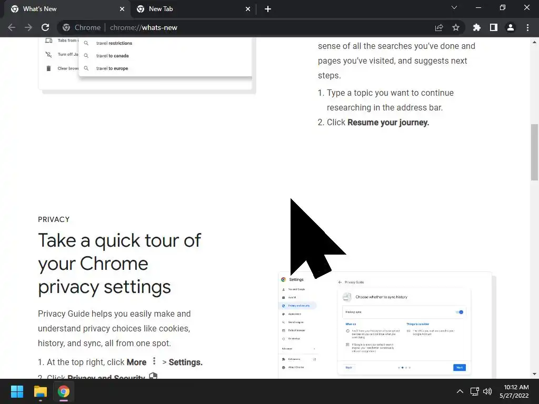This screenshot has height=404, width=539.
Task: Click the page scrollbar thumb
Action: tap(535, 152)
